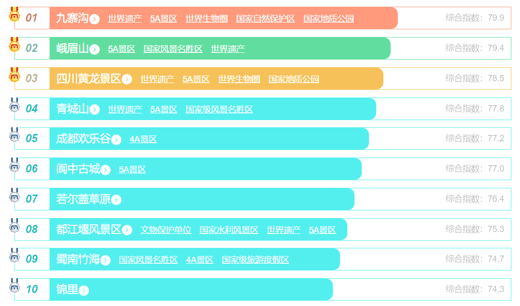Viewport: 520px width, 306px height.
Task: Click the gold medal icon beside 峨眉山
Action: click(14, 45)
